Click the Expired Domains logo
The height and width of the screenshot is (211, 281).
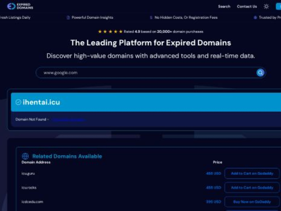(x=20, y=7)
